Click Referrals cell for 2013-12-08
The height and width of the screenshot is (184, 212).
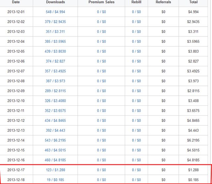tap(163, 81)
